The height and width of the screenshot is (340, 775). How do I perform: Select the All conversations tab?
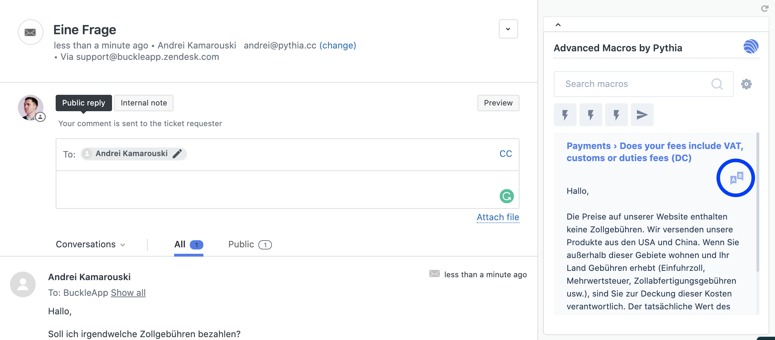(188, 244)
